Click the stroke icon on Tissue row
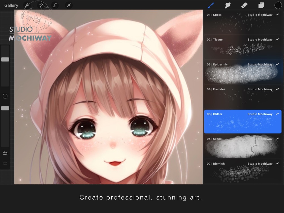The height and width of the screenshot is (213, 284). [277, 40]
